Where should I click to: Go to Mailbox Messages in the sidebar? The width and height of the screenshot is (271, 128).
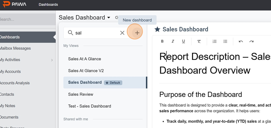click(15, 48)
